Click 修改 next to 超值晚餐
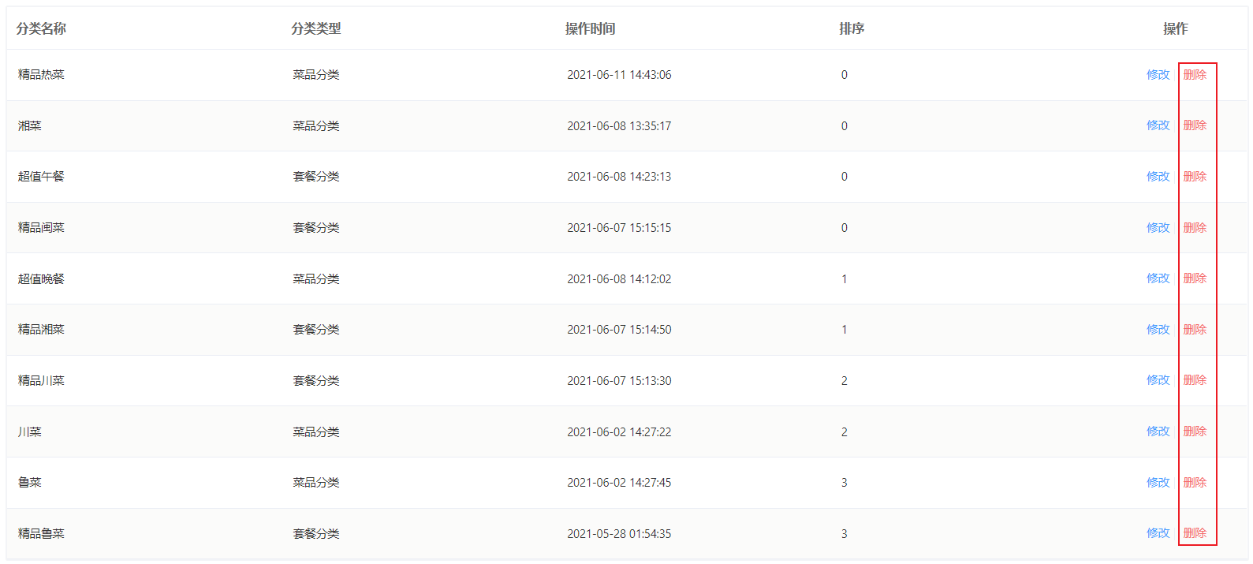1253x564 pixels. point(1158,278)
